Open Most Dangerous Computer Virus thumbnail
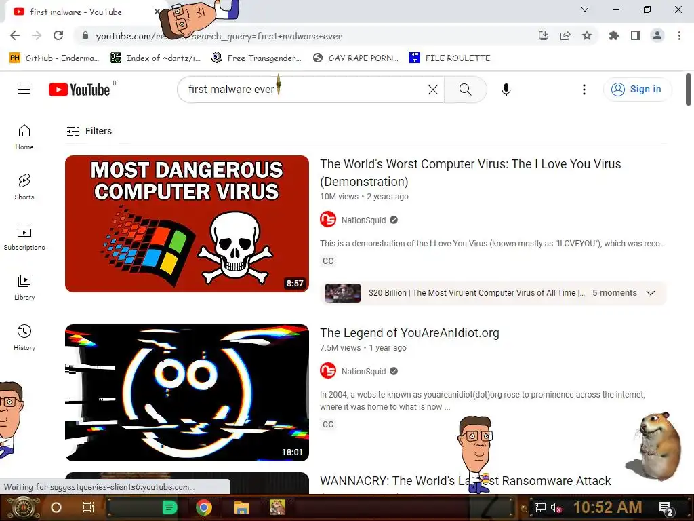This screenshot has height=521, width=694. coord(187,224)
